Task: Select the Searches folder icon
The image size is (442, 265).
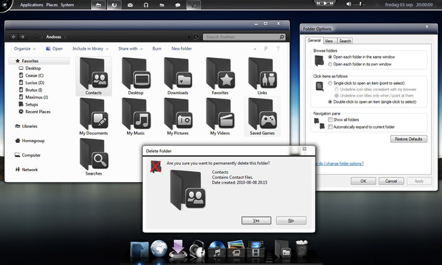Action: click(94, 154)
